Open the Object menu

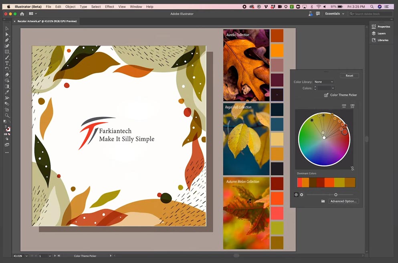pos(71,7)
